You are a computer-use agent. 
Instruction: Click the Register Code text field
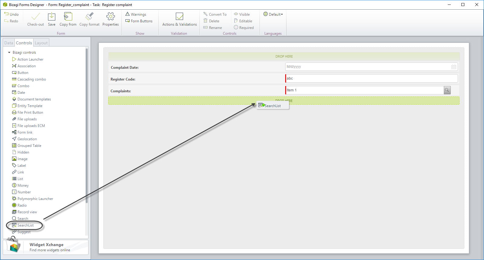371,78
